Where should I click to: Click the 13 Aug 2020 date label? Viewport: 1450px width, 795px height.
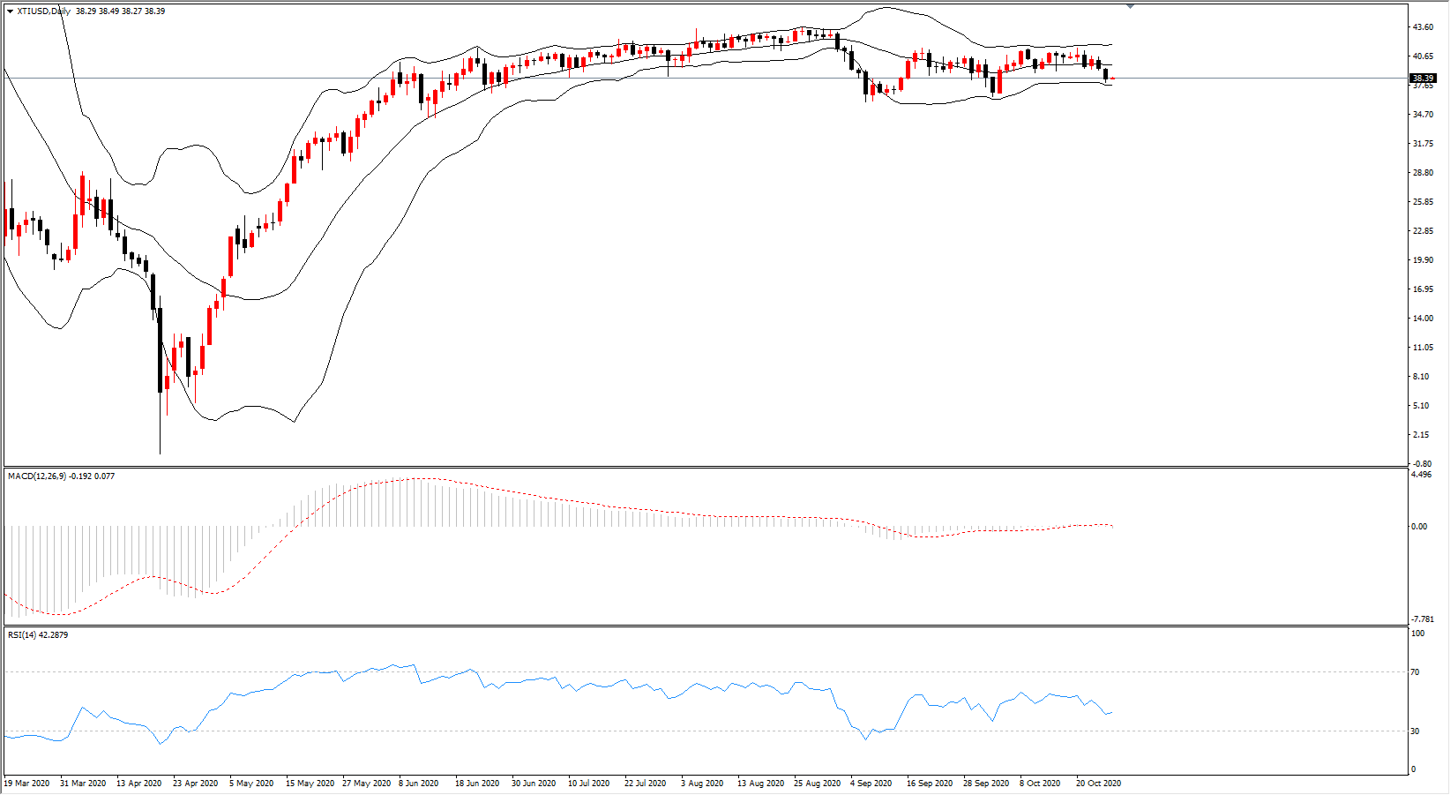[761, 784]
